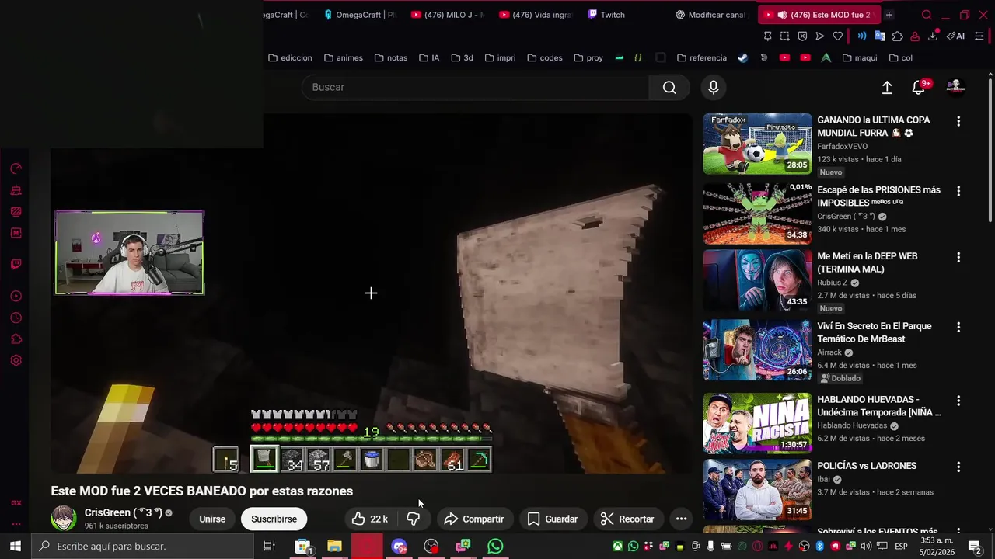Open Task View on the taskbar
The height and width of the screenshot is (559, 995).
(269, 547)
